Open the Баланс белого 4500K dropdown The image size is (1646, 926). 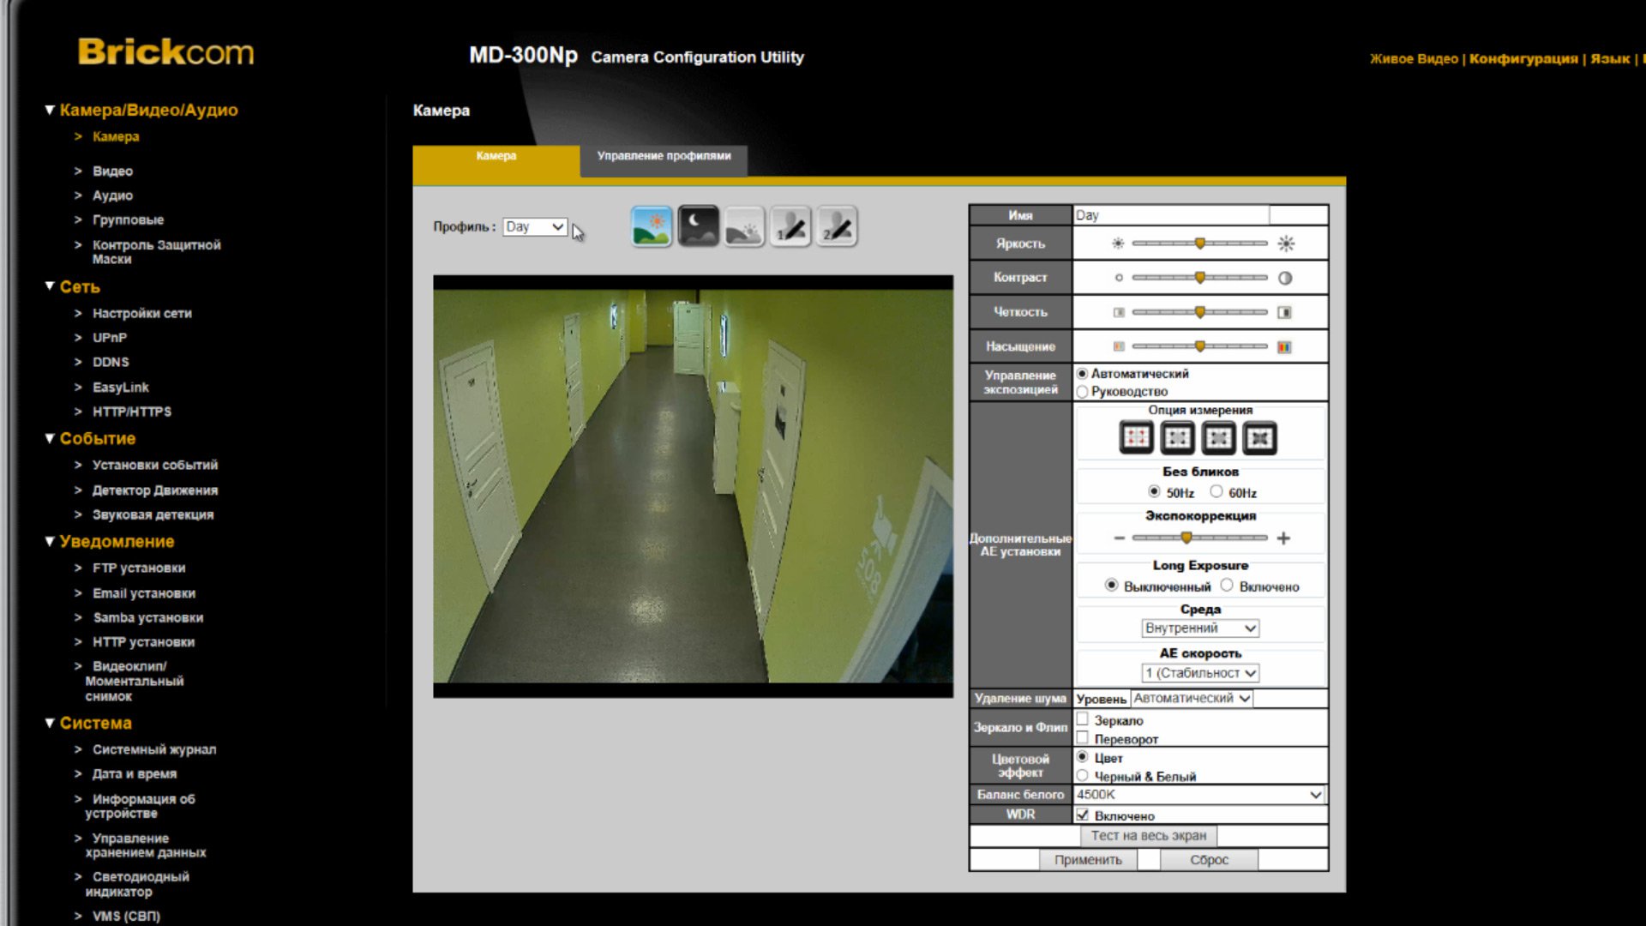click(1198, 795)
